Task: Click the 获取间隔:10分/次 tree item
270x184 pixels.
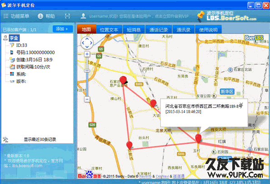Action: 33,67
